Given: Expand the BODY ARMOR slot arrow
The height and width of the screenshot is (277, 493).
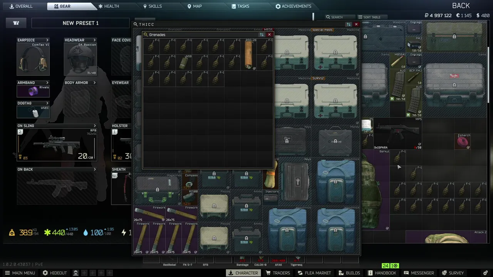Looking at the screenshot, I should click(x=94, y=83).
